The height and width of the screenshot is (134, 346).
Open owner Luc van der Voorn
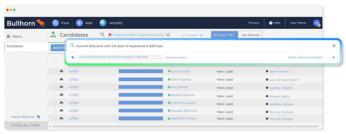tap(283, 80)
